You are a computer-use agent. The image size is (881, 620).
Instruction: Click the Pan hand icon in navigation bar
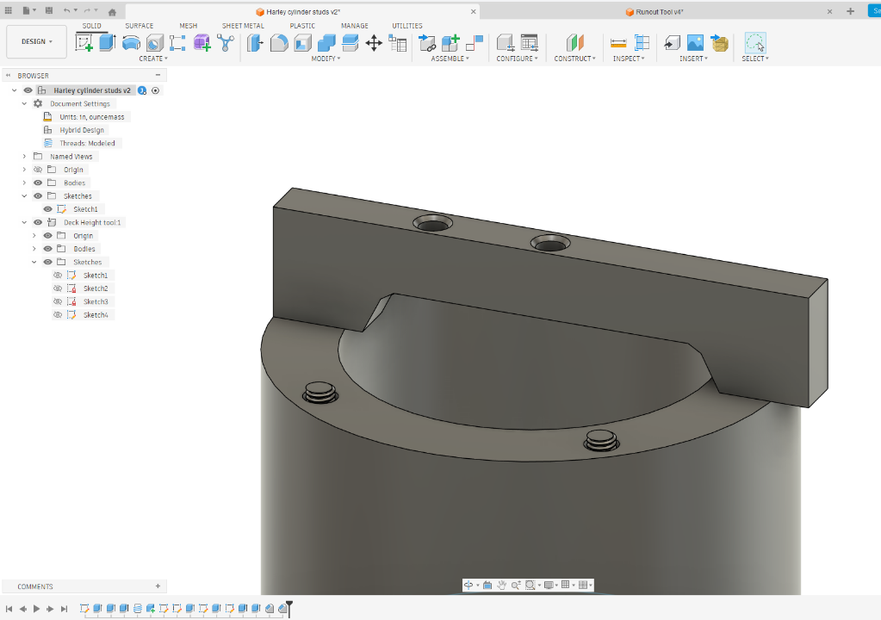tap(501, 585)
